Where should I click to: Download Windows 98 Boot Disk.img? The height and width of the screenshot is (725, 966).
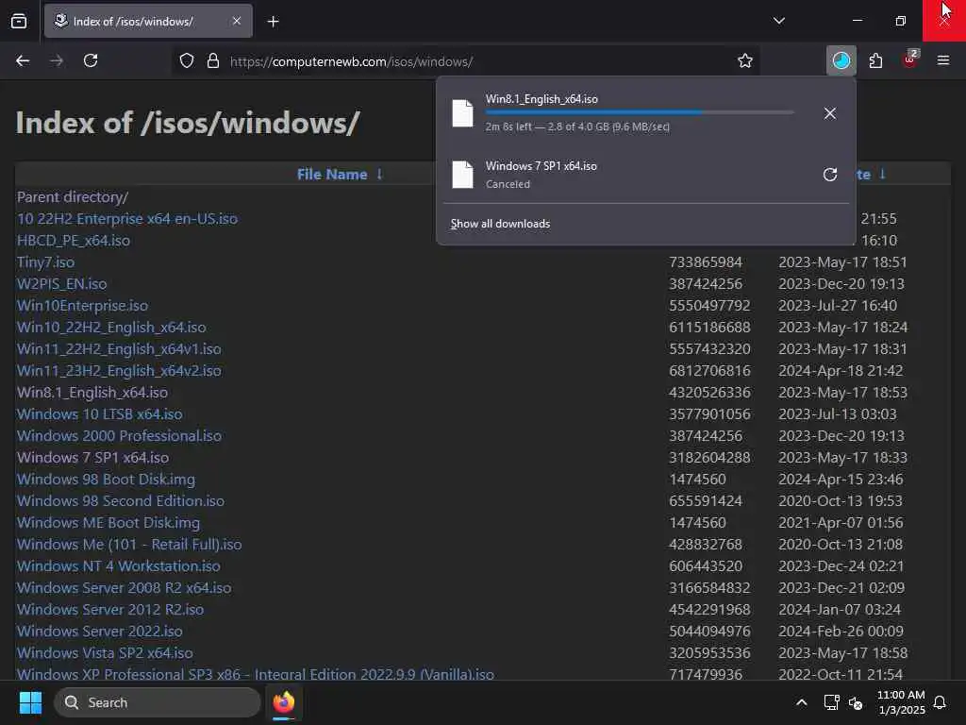tap(106, 480)
